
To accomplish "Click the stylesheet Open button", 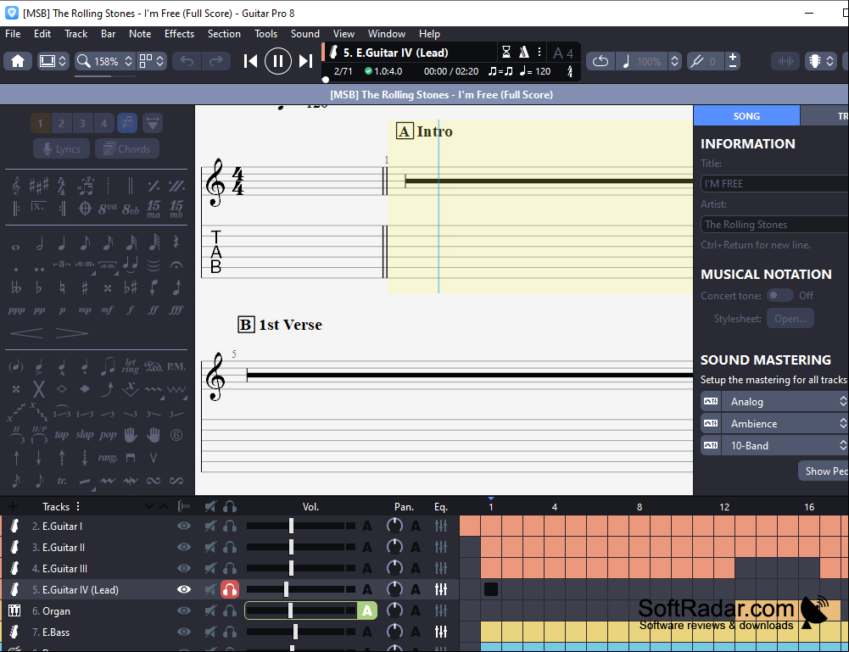I will click(790, 318).
